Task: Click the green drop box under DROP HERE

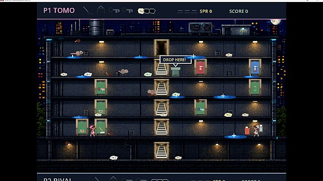Action: tap(175, 72)
